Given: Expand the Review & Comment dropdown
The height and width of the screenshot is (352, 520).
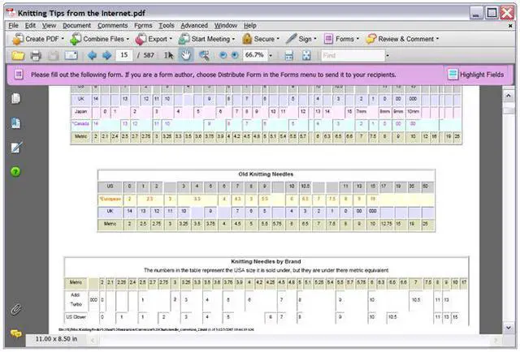Looking at the screenshot, I should [x=402, y=38].
